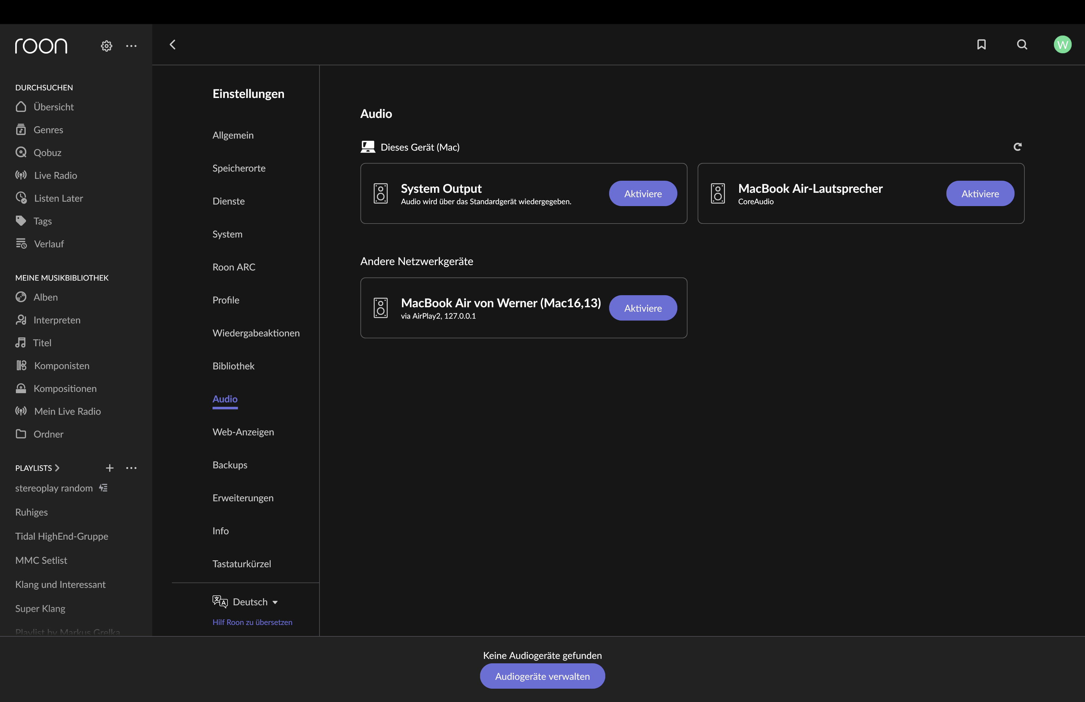Switch to Allgemein settings
Image resolution: width=1085 pixels, height=702 pixels.
233,135
